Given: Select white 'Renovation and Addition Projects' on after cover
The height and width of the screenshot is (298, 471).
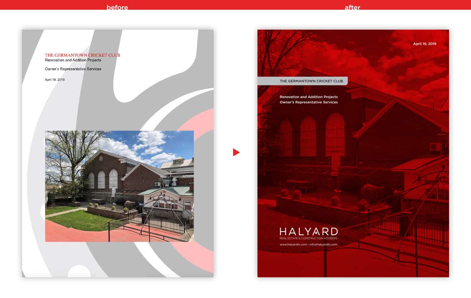Looking at the screenshot, I should 309,97.
